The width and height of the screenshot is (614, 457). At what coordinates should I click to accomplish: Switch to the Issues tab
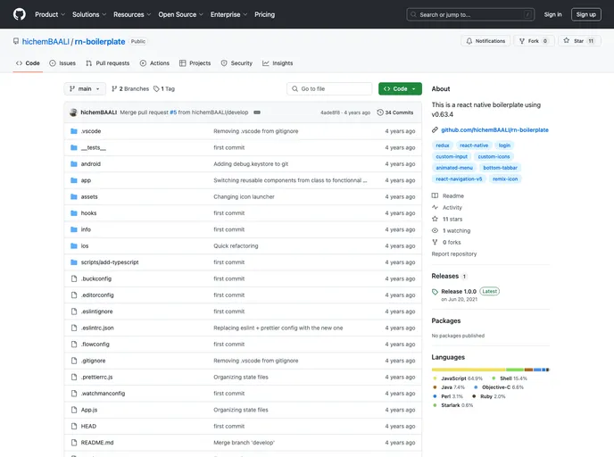(x=62, y=63)
